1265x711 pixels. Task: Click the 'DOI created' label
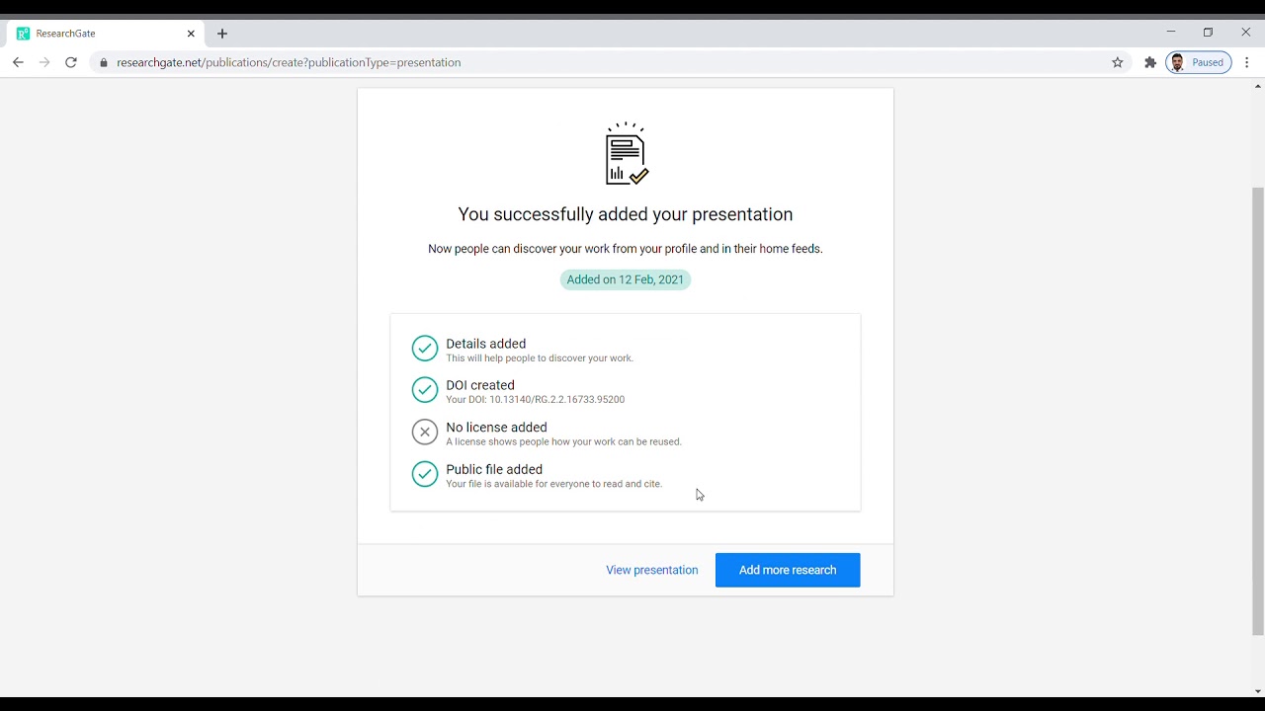click(480, 385)
